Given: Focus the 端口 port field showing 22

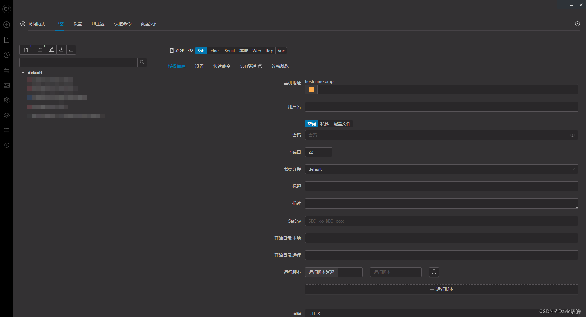Looking at the screenshot, I should point(318,152).
